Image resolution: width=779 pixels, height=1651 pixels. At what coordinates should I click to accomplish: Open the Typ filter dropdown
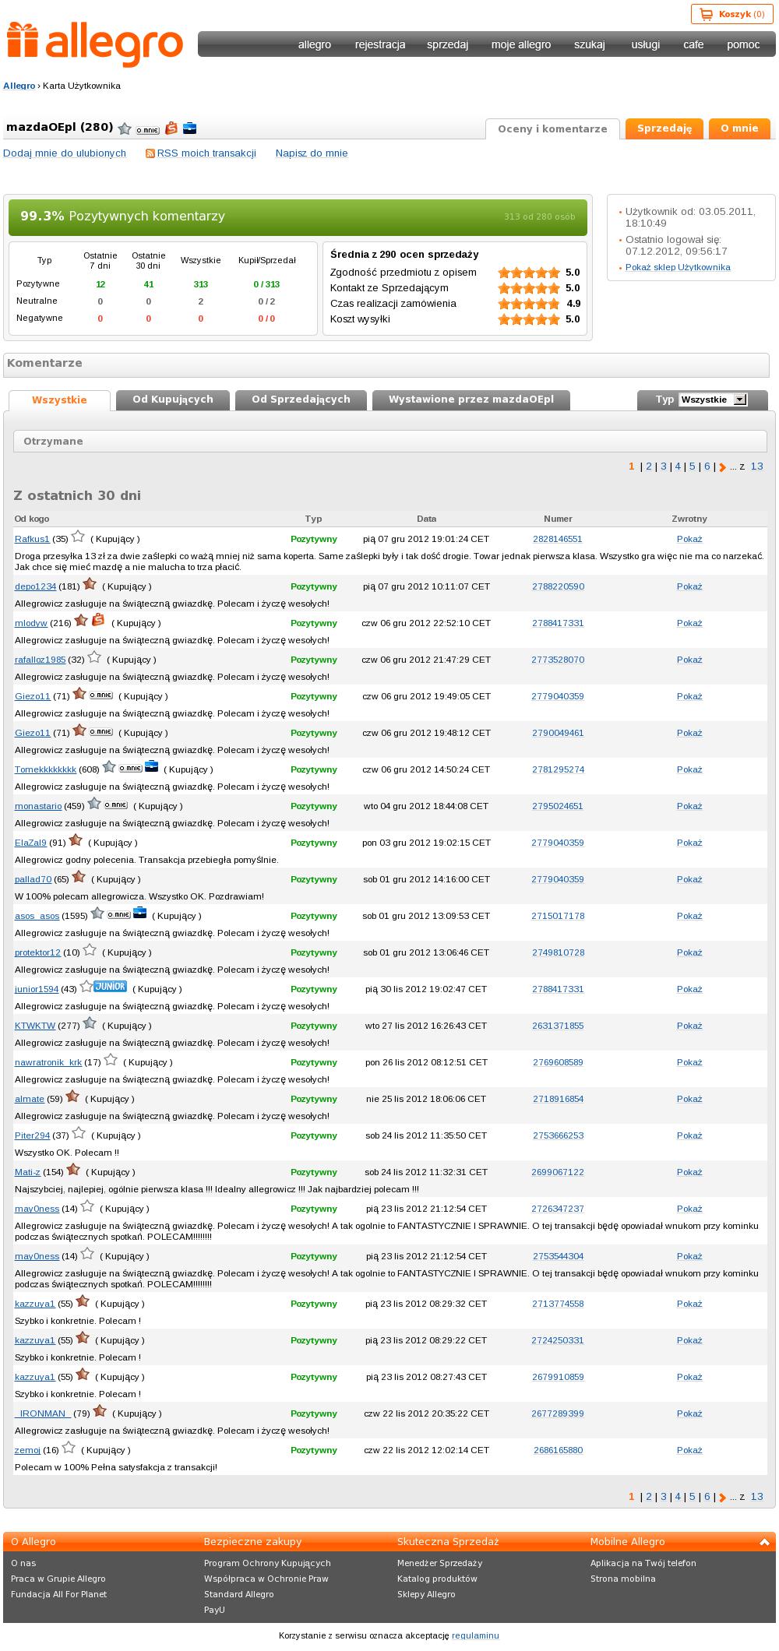coord(713,400)
